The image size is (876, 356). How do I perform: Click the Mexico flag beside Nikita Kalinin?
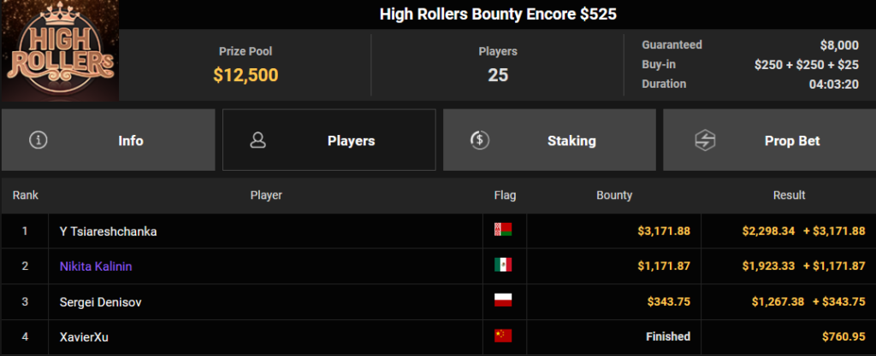(503, 266)
